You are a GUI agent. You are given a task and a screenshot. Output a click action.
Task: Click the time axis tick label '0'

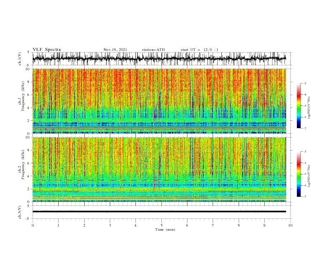pos(33,225)
